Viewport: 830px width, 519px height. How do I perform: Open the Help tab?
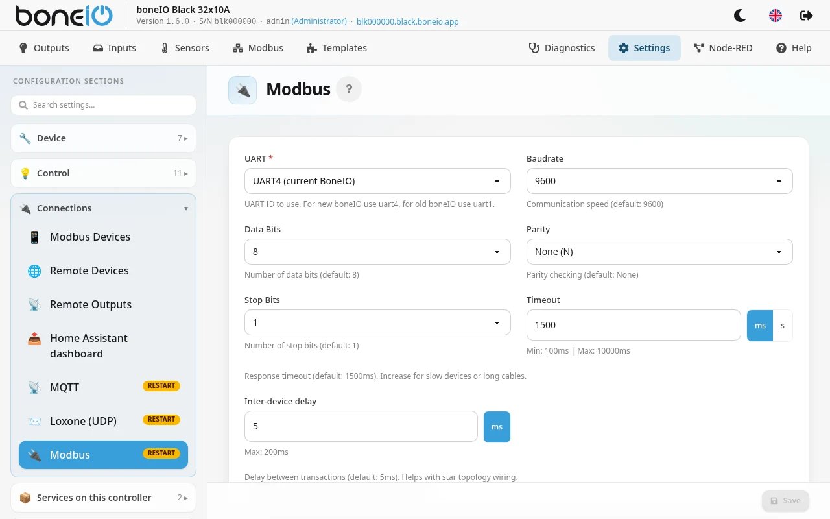point(794,48)
